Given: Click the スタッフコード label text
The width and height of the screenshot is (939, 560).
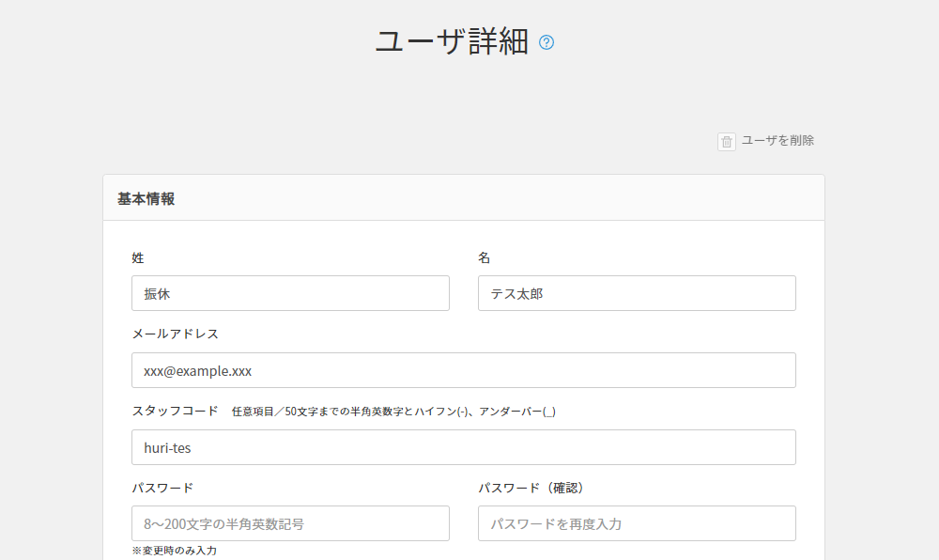Looking at the screenshot, I should coord(175,412).
